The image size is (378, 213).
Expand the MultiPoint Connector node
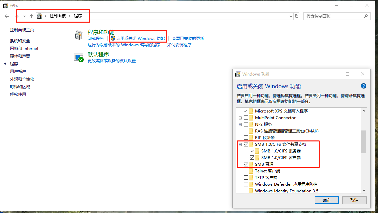coord(240,118)
